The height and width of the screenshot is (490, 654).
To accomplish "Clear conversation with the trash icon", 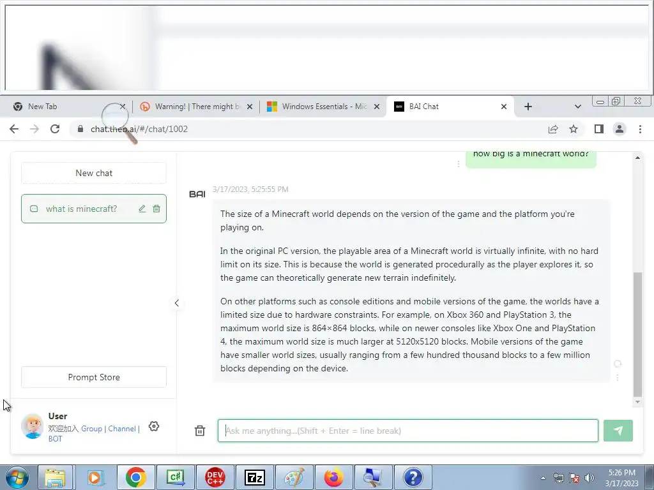I will point(200,431).
